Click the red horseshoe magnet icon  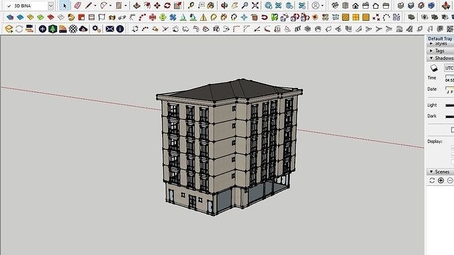(265, 17)
